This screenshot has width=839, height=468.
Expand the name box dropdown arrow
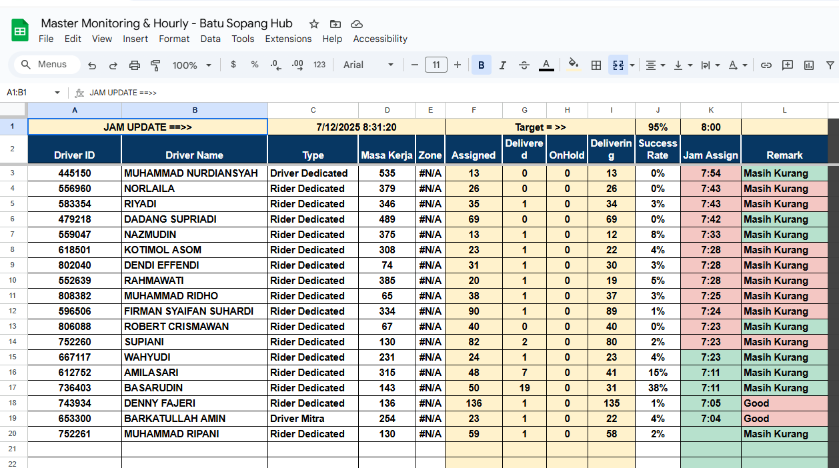click(57, 93)
